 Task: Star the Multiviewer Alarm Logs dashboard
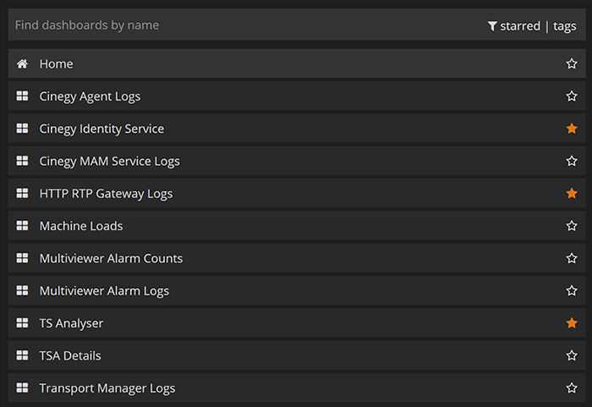click(572, 290)
